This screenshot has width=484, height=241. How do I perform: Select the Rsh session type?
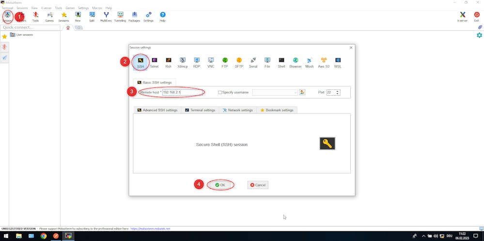(168, 62)
